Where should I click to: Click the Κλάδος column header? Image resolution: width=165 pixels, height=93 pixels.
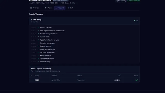pyautogui.click(x=80, y=76)
